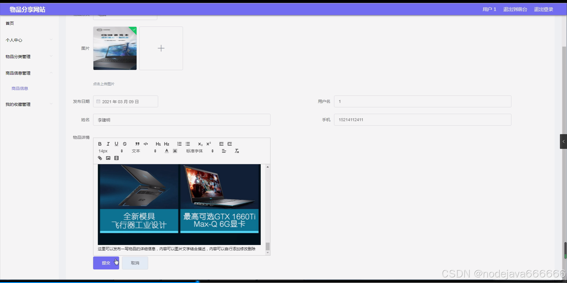Click the editor description text line

click(x=177, y=249)
